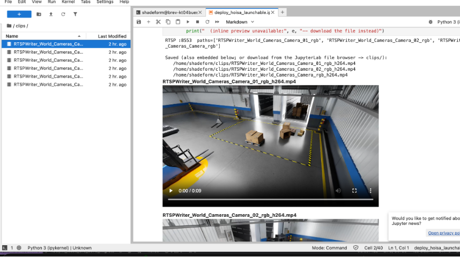Open the Kernel menu
460x257 pixels.
coord(68,2)
